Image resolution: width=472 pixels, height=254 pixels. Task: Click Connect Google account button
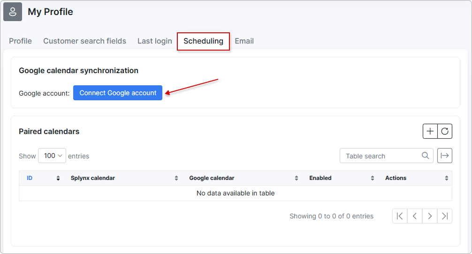point(118,93)
